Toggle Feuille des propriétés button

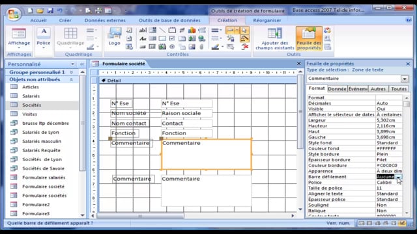click(x=309, y=38)
